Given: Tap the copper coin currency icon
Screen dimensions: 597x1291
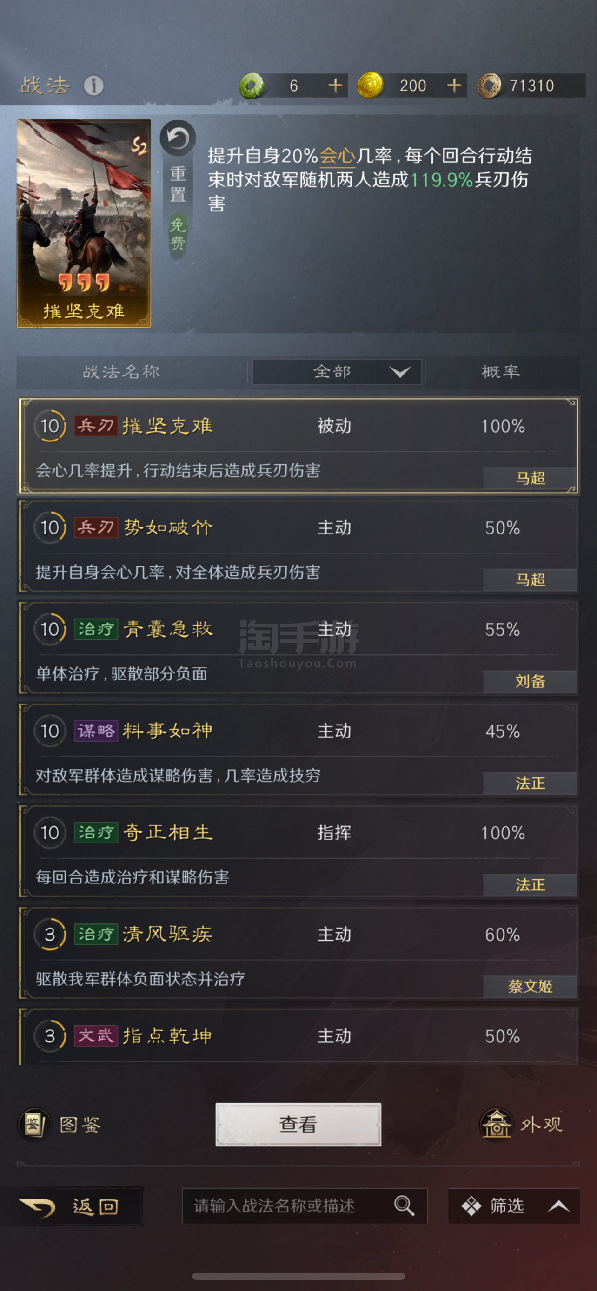Looking at the screenshot, I should (x=489, y=86).
